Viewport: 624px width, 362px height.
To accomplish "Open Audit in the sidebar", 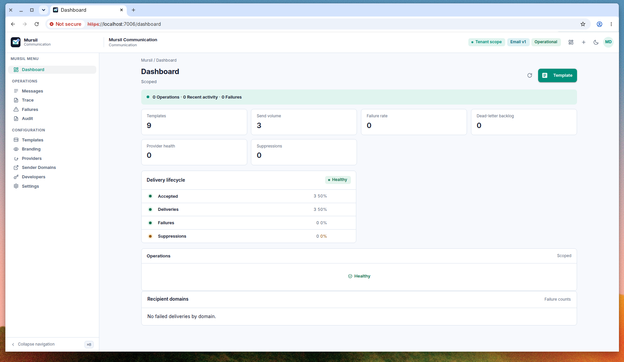I will tap(52, 119).
